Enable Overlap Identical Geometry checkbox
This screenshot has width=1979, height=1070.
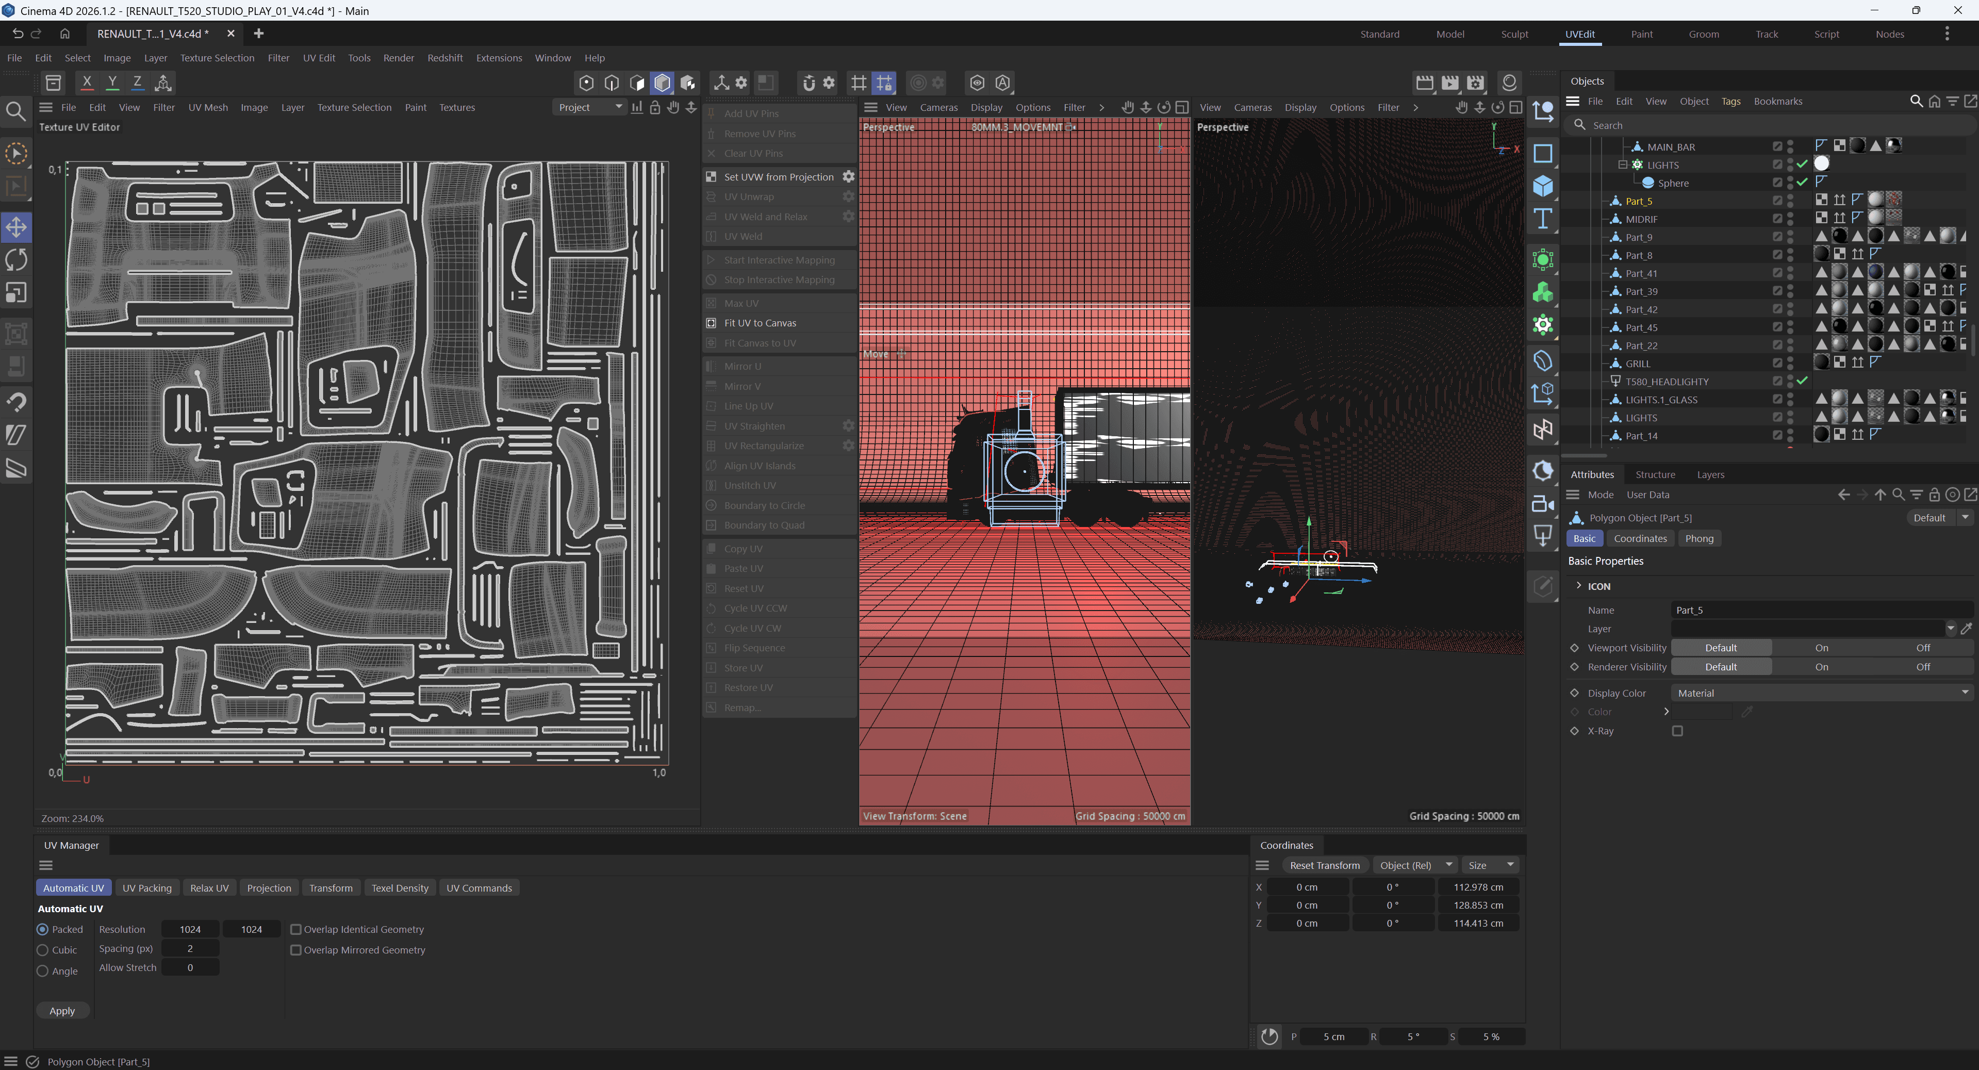coord(296,929)
